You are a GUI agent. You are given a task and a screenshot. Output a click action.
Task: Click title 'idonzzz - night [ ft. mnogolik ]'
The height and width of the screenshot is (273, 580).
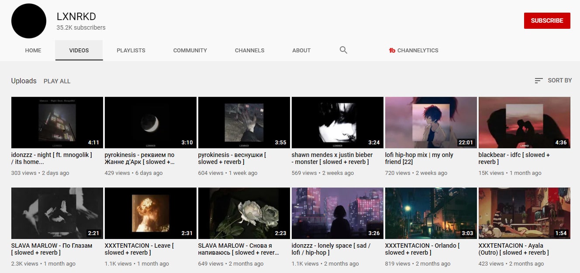coord(52,158)
